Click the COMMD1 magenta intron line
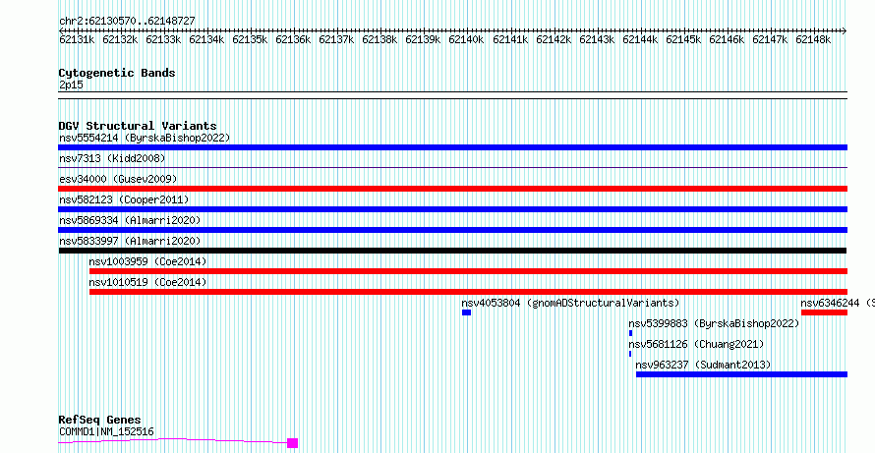The image size is (875, 453). tap(173, 441)
